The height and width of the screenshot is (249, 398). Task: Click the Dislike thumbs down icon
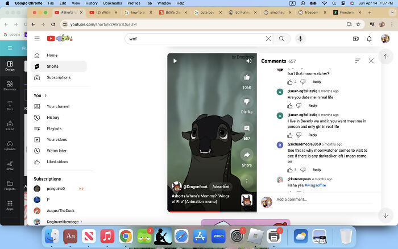coord(247,102)
